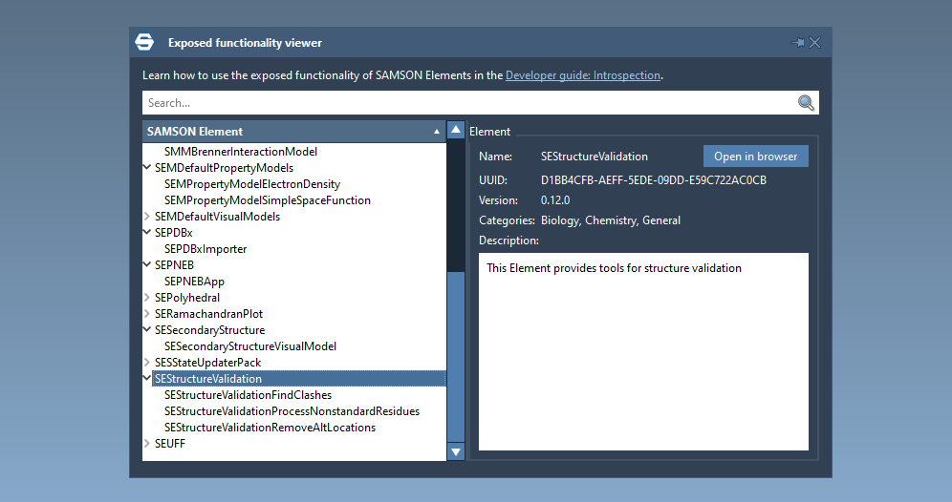Click the scroll down arrow button
952x502 pixels.
coord(456,451)
